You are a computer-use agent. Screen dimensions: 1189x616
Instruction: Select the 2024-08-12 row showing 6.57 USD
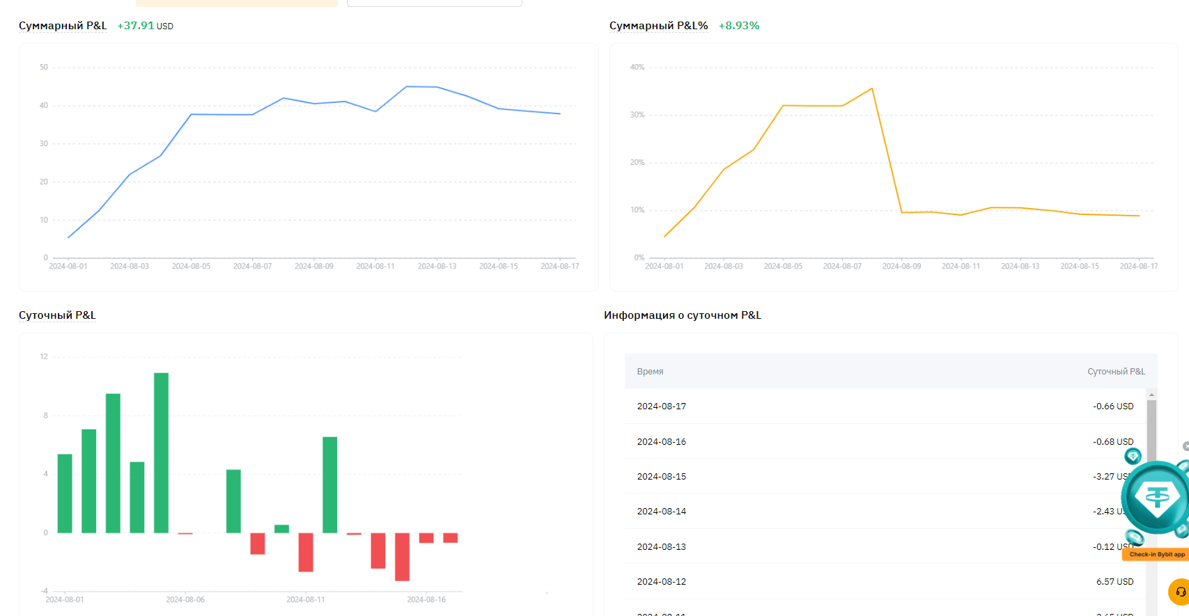pos(885,581)
